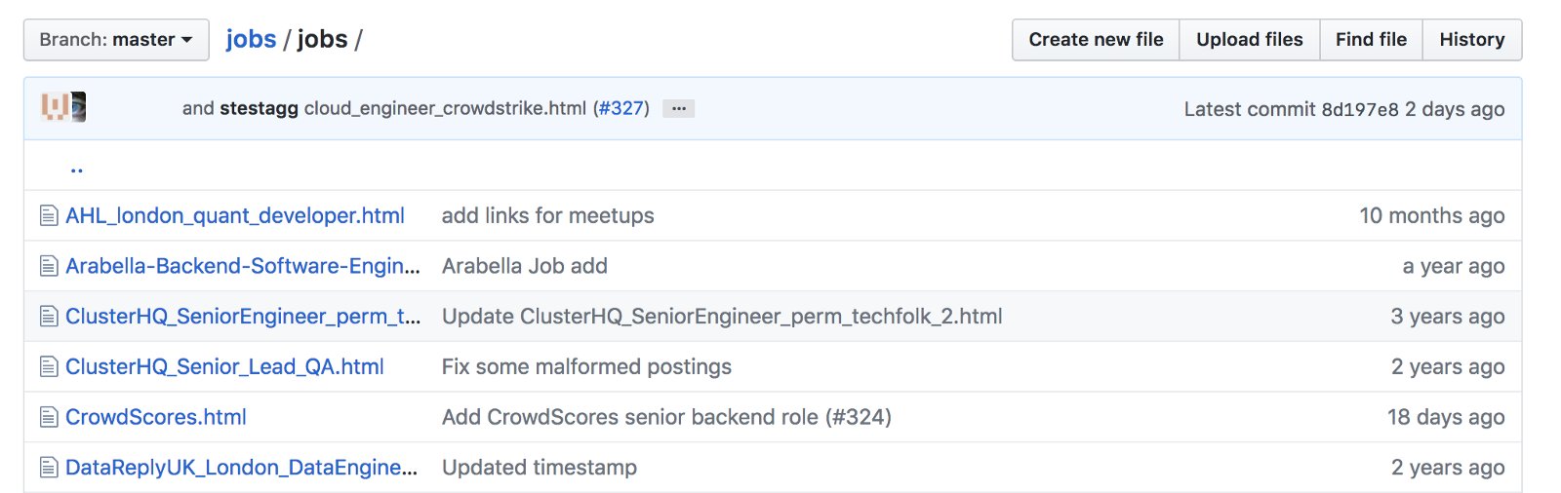Open the 'Fix some malformed postings' commit

[x=586, y=366]
